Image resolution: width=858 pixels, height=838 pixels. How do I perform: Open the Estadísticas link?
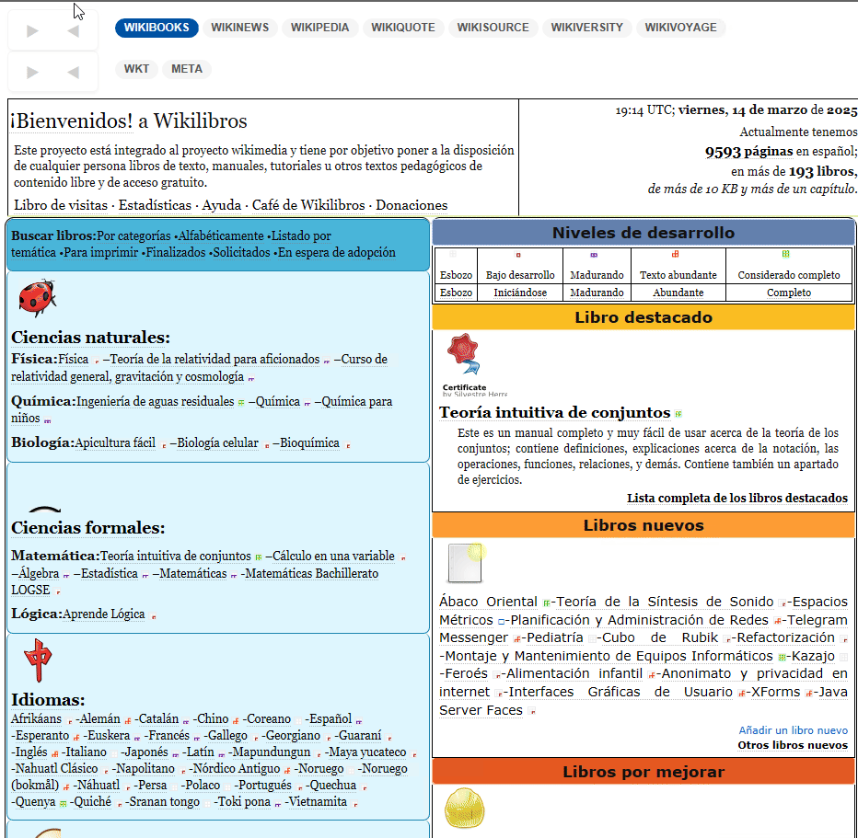point(155,205)
